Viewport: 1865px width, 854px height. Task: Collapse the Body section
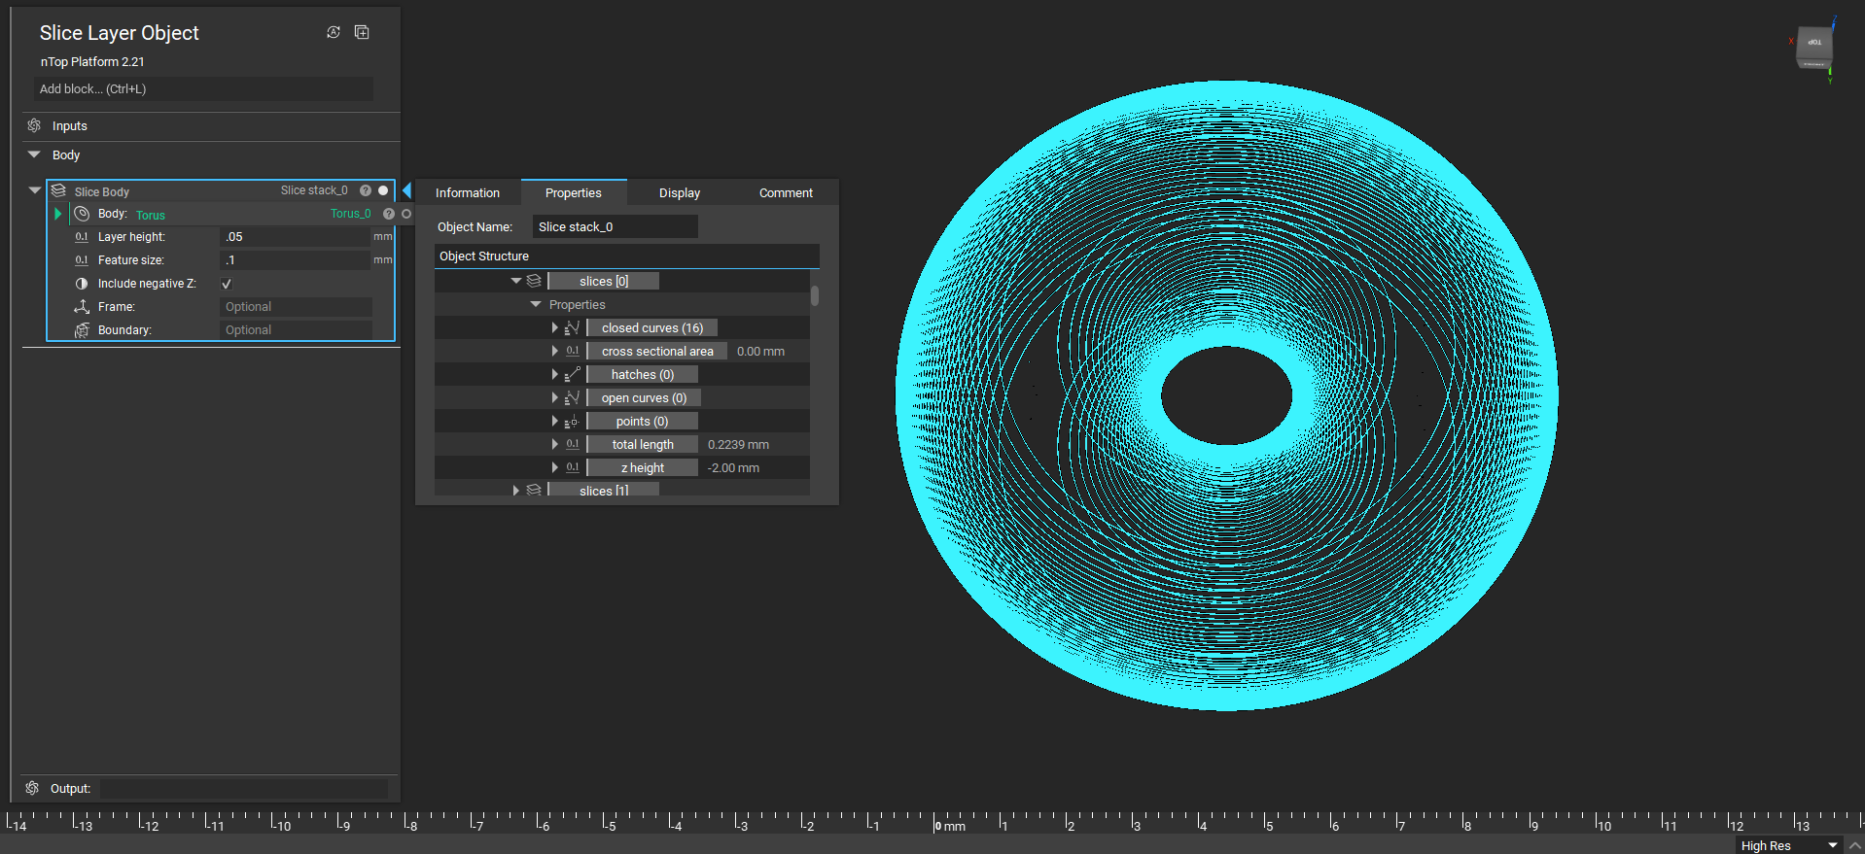click(x=34, y=154)
